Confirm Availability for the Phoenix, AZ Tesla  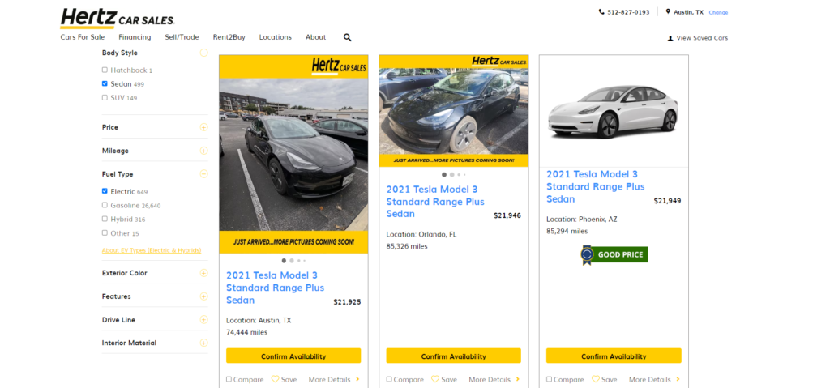(x=614, y=356)
